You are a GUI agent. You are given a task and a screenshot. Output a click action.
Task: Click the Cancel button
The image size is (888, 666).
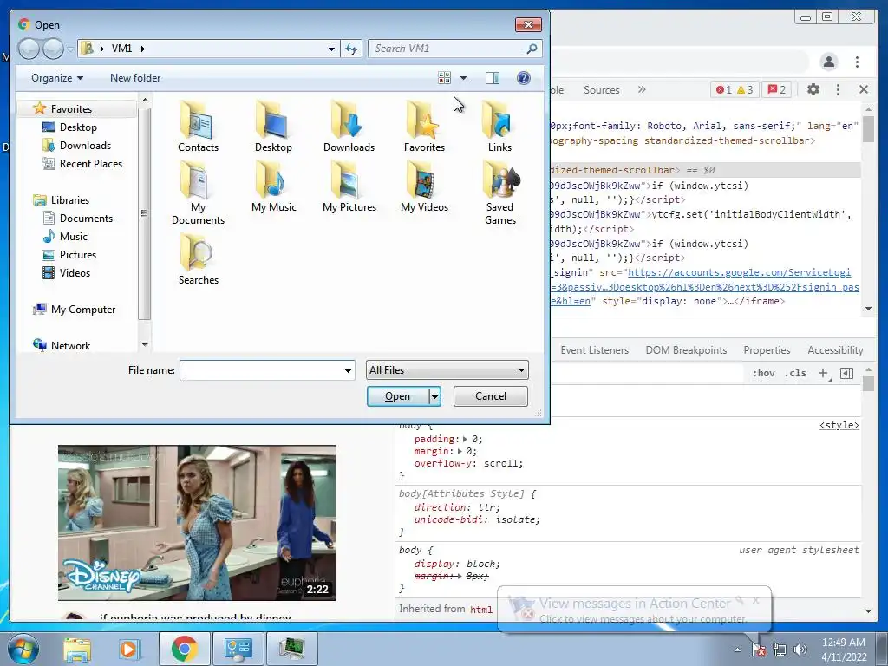(x=491, y=396)
